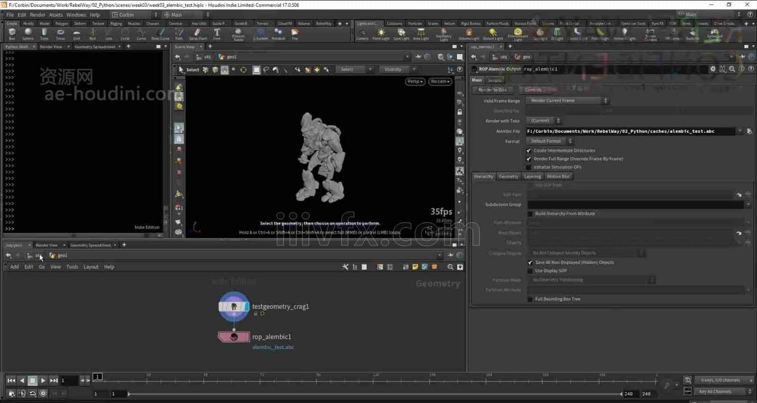
Task: Click the network editor search magnifier icon
Action: click(450, 267)
